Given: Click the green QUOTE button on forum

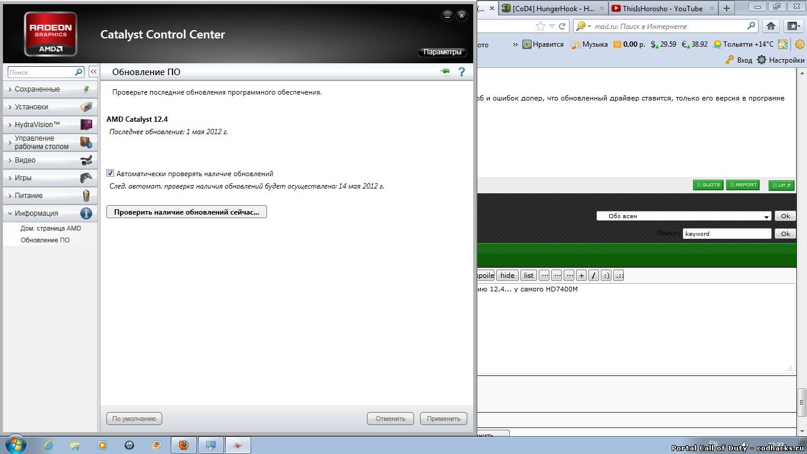Looking at the screenshot, I should (708, 185).
